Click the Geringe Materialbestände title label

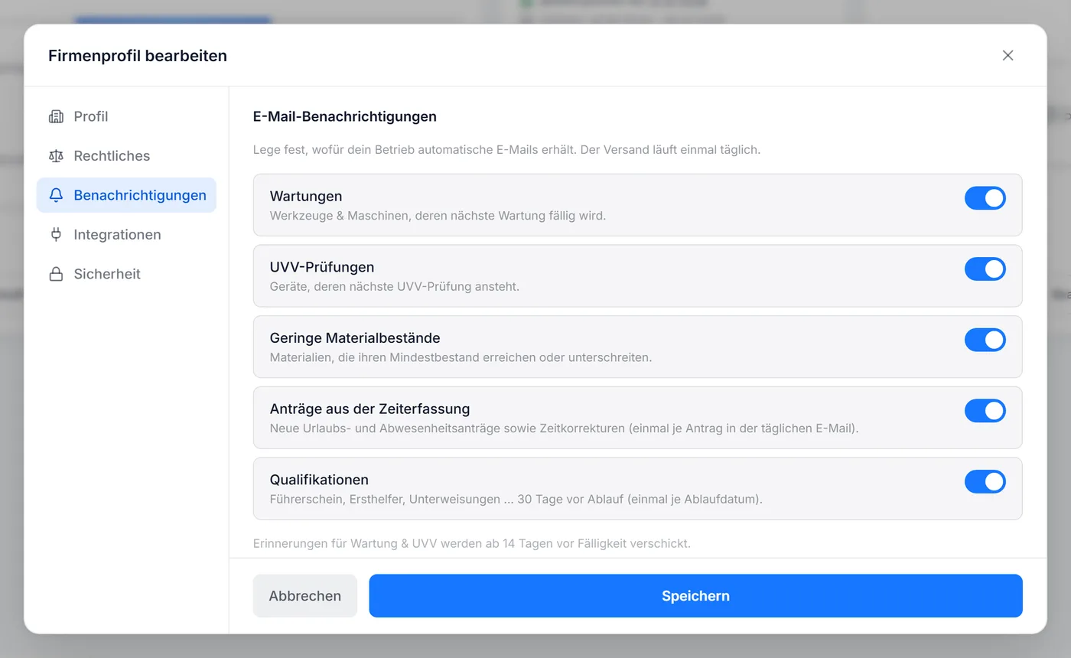[x=355, y=338]
